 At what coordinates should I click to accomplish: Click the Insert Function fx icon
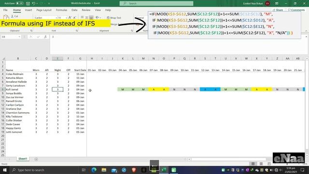(x=45, y=37)
